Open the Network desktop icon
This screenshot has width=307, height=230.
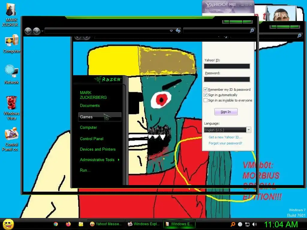(12, 74)
